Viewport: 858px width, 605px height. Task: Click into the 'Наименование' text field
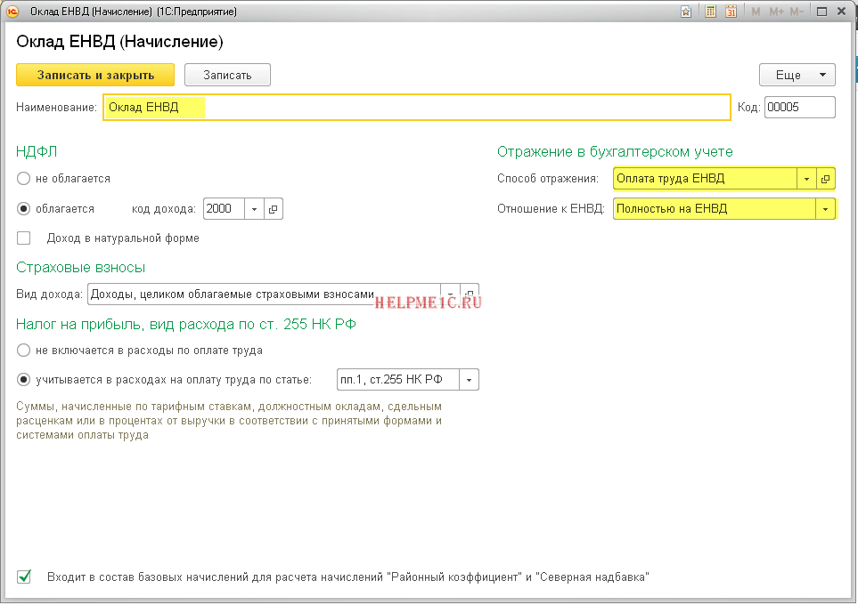[416, 108]
